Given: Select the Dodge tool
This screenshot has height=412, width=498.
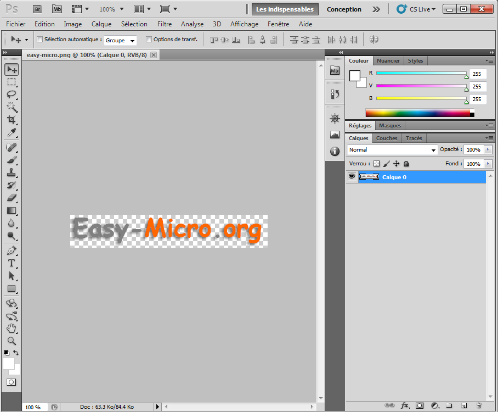Looking at the screenshot, I should click(12, 236).
